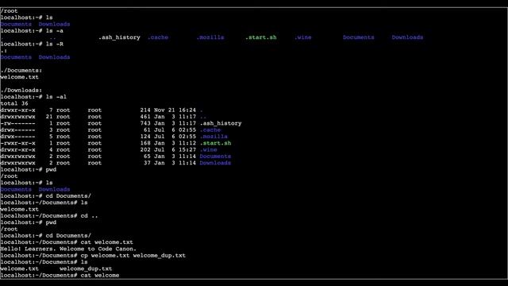508x286 pixels.
Task: Click the '11:12' time value
Action: coord(187,143)
